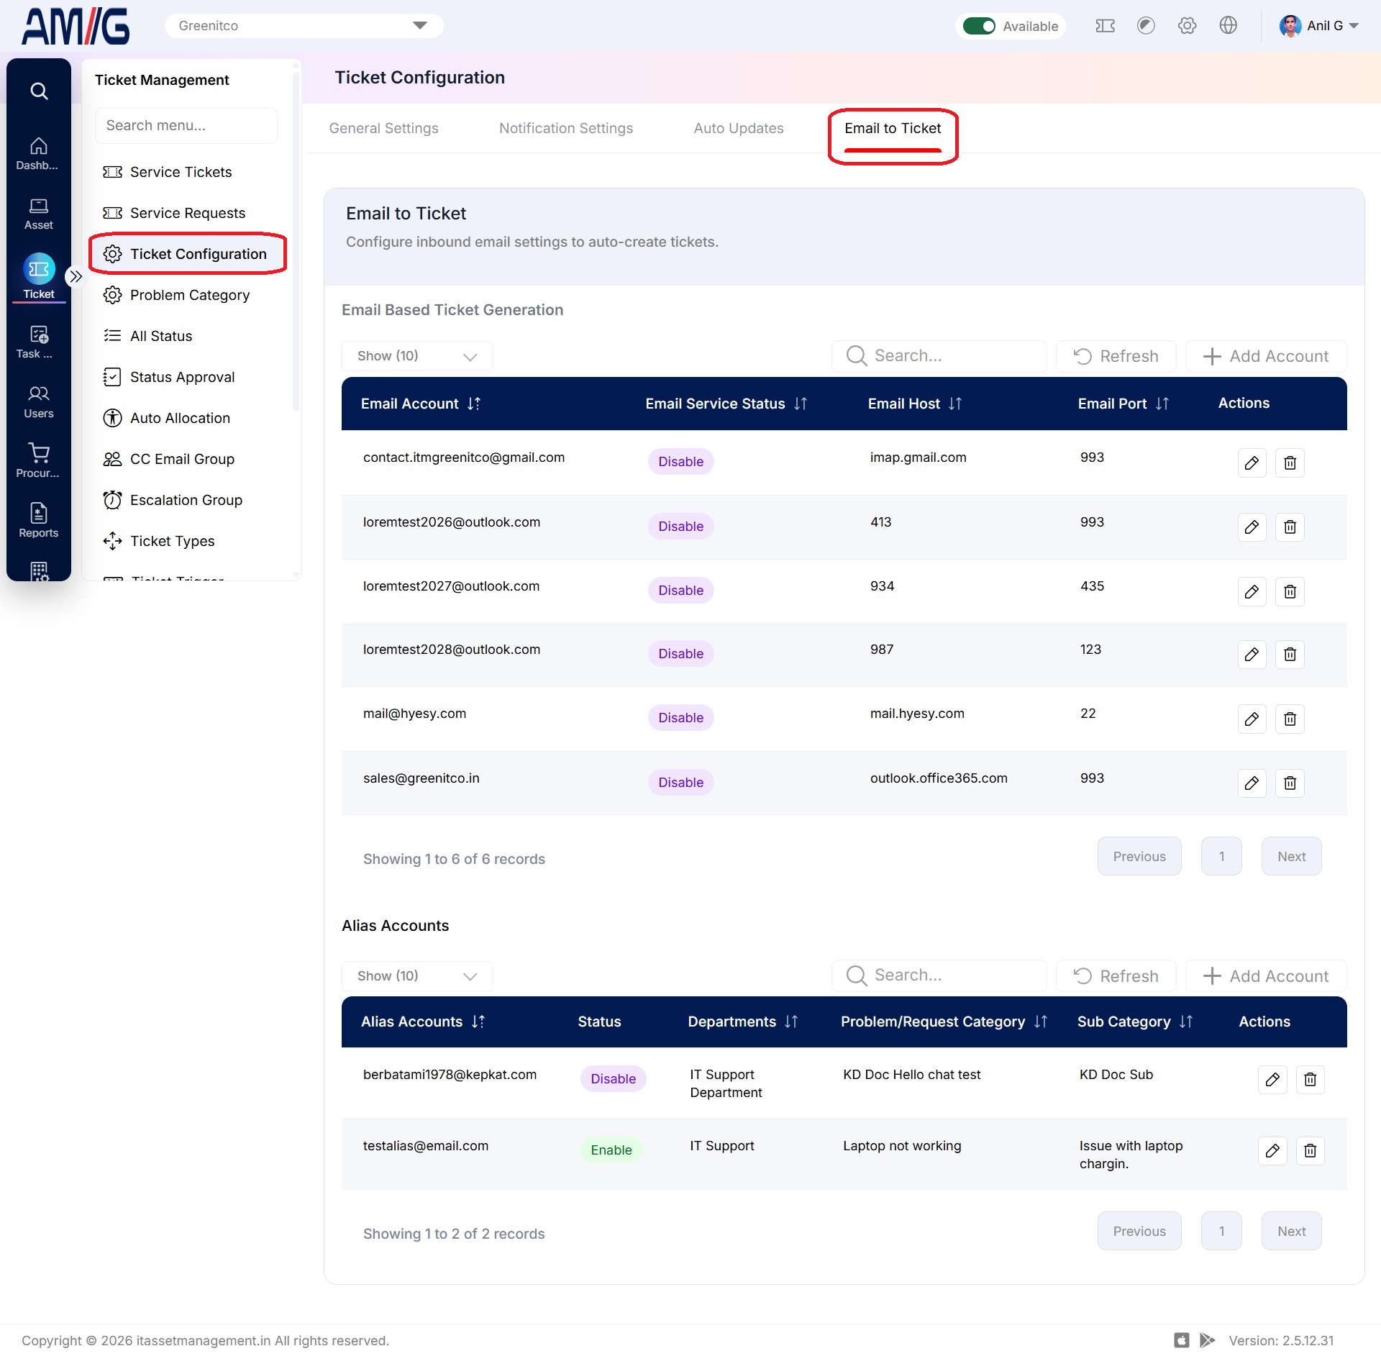Edit the mail@hyesy.com account
The image size is (1381, 1356).
1252,719
